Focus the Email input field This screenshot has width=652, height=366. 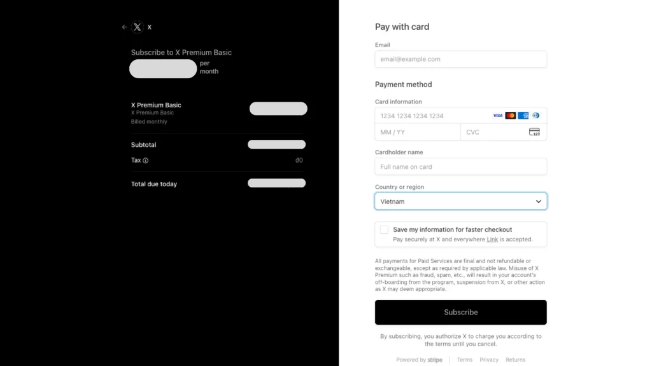460,59
